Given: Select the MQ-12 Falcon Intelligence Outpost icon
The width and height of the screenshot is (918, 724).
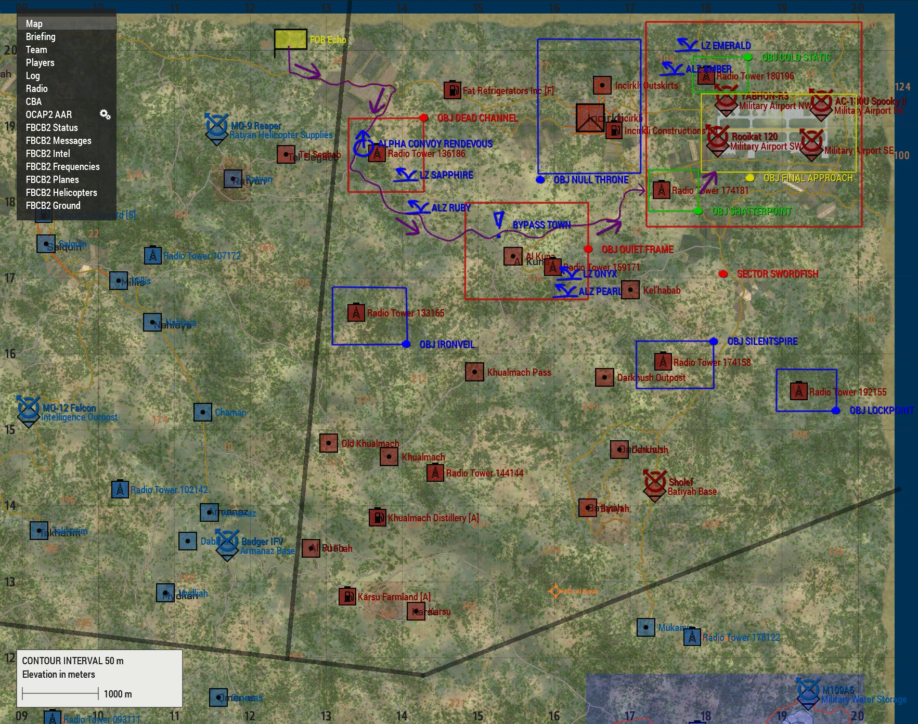Looking at the screenshot, I should pos(29,409).
